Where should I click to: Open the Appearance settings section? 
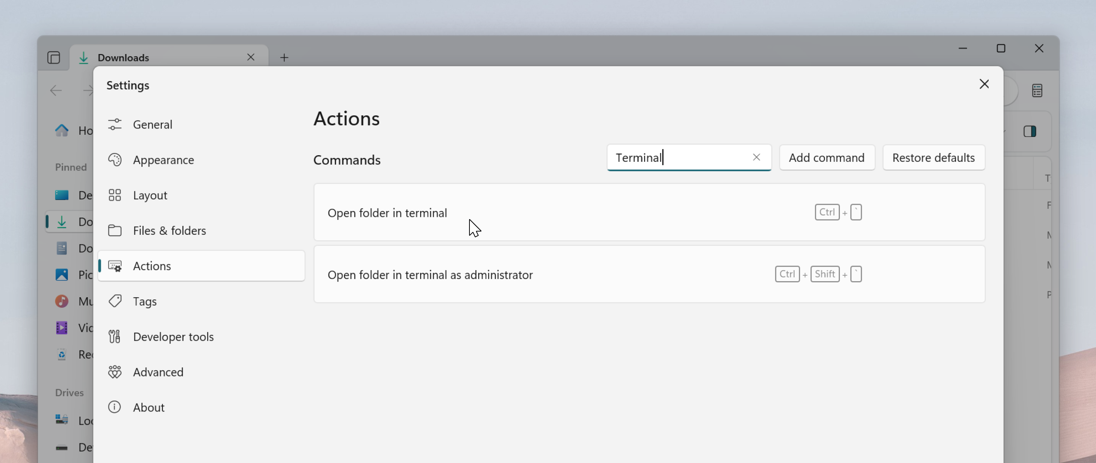point(164,160)
